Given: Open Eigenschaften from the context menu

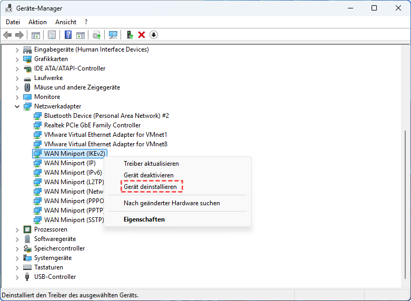Looking at the screenshot, I should click(144, 219).
